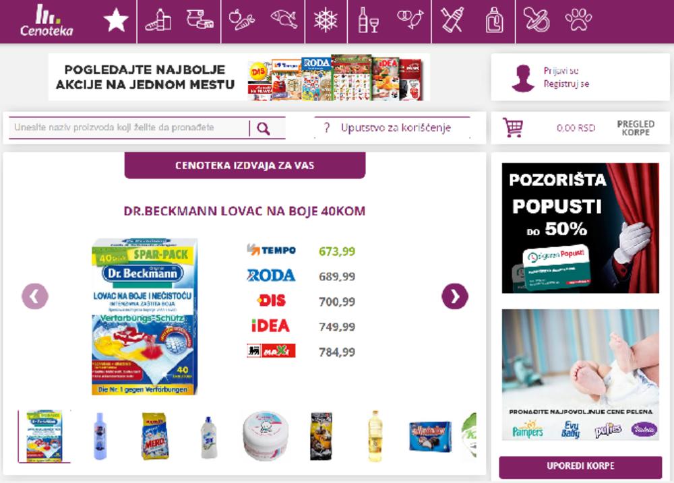Go to next featured product arrow
Image resolution: width=674 pixels, height=483 pixels.
[455, 296]
